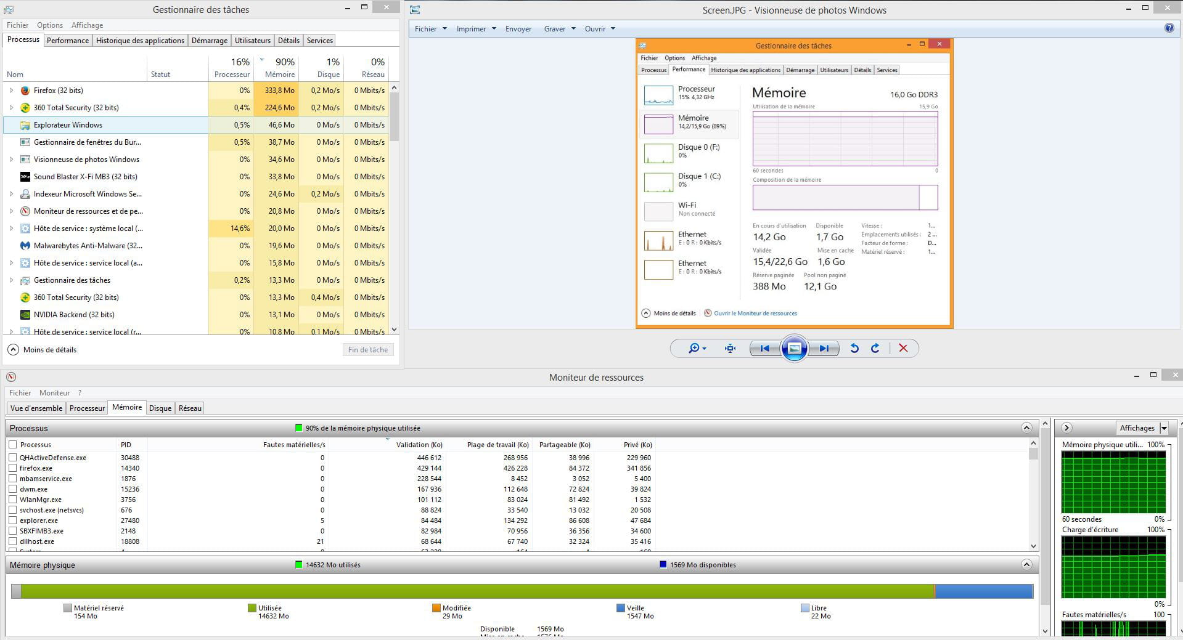1183x640 pixels.
Task: Go to previous photo
Action: (x=765, y=349)
